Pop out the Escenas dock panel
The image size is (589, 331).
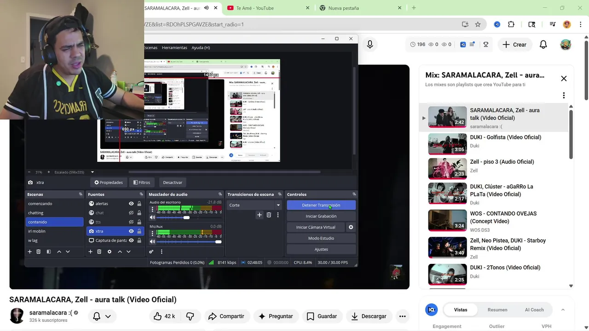81,194
